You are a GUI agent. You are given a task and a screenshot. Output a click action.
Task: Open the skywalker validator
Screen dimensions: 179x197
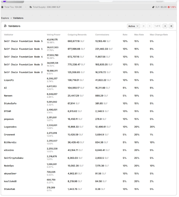tap(10, 174)
